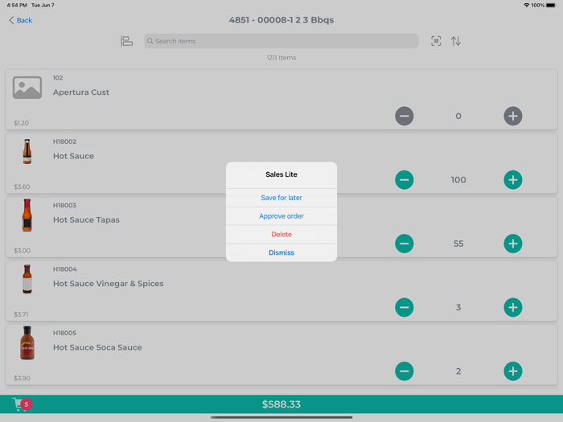Decrease quantity for Hot Sauce Vinegar & Spices
The image size is (563, 422).
[x=405, y=308]
